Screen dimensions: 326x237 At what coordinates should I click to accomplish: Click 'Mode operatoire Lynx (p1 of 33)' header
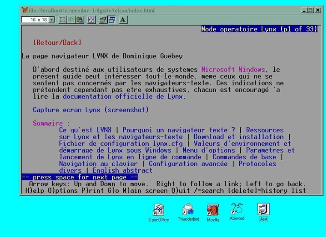click(x=259, y=29)
